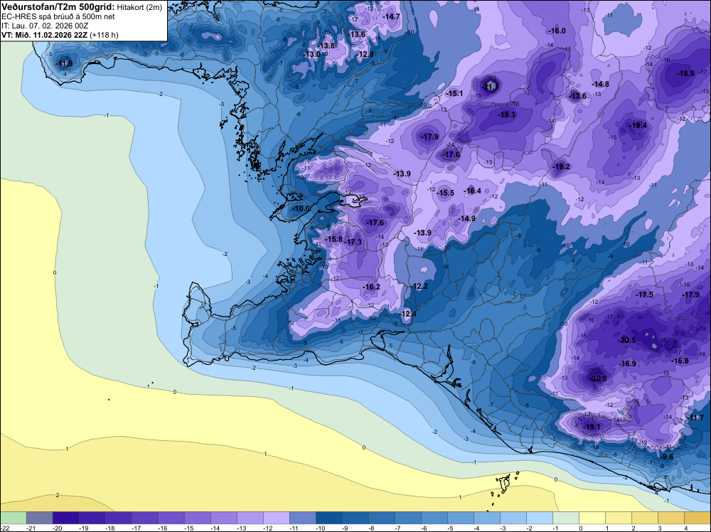Click the light green legend swatch at -22
Viewport: 711px width, 532px height.
click(x=13, y=518)
